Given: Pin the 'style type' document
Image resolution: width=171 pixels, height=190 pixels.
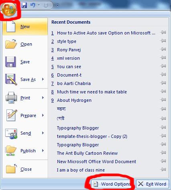Looking at the screenshot, I should tap(163, 41).
